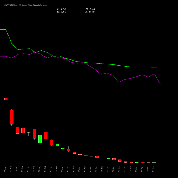Viewport: 178px width, 178px height.
Task: Select the 04 Sep date label
Action: (x=85, y=169)
